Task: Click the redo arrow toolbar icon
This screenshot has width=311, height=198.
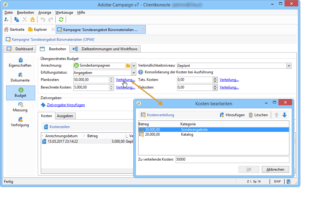Action: coord(51,19)
